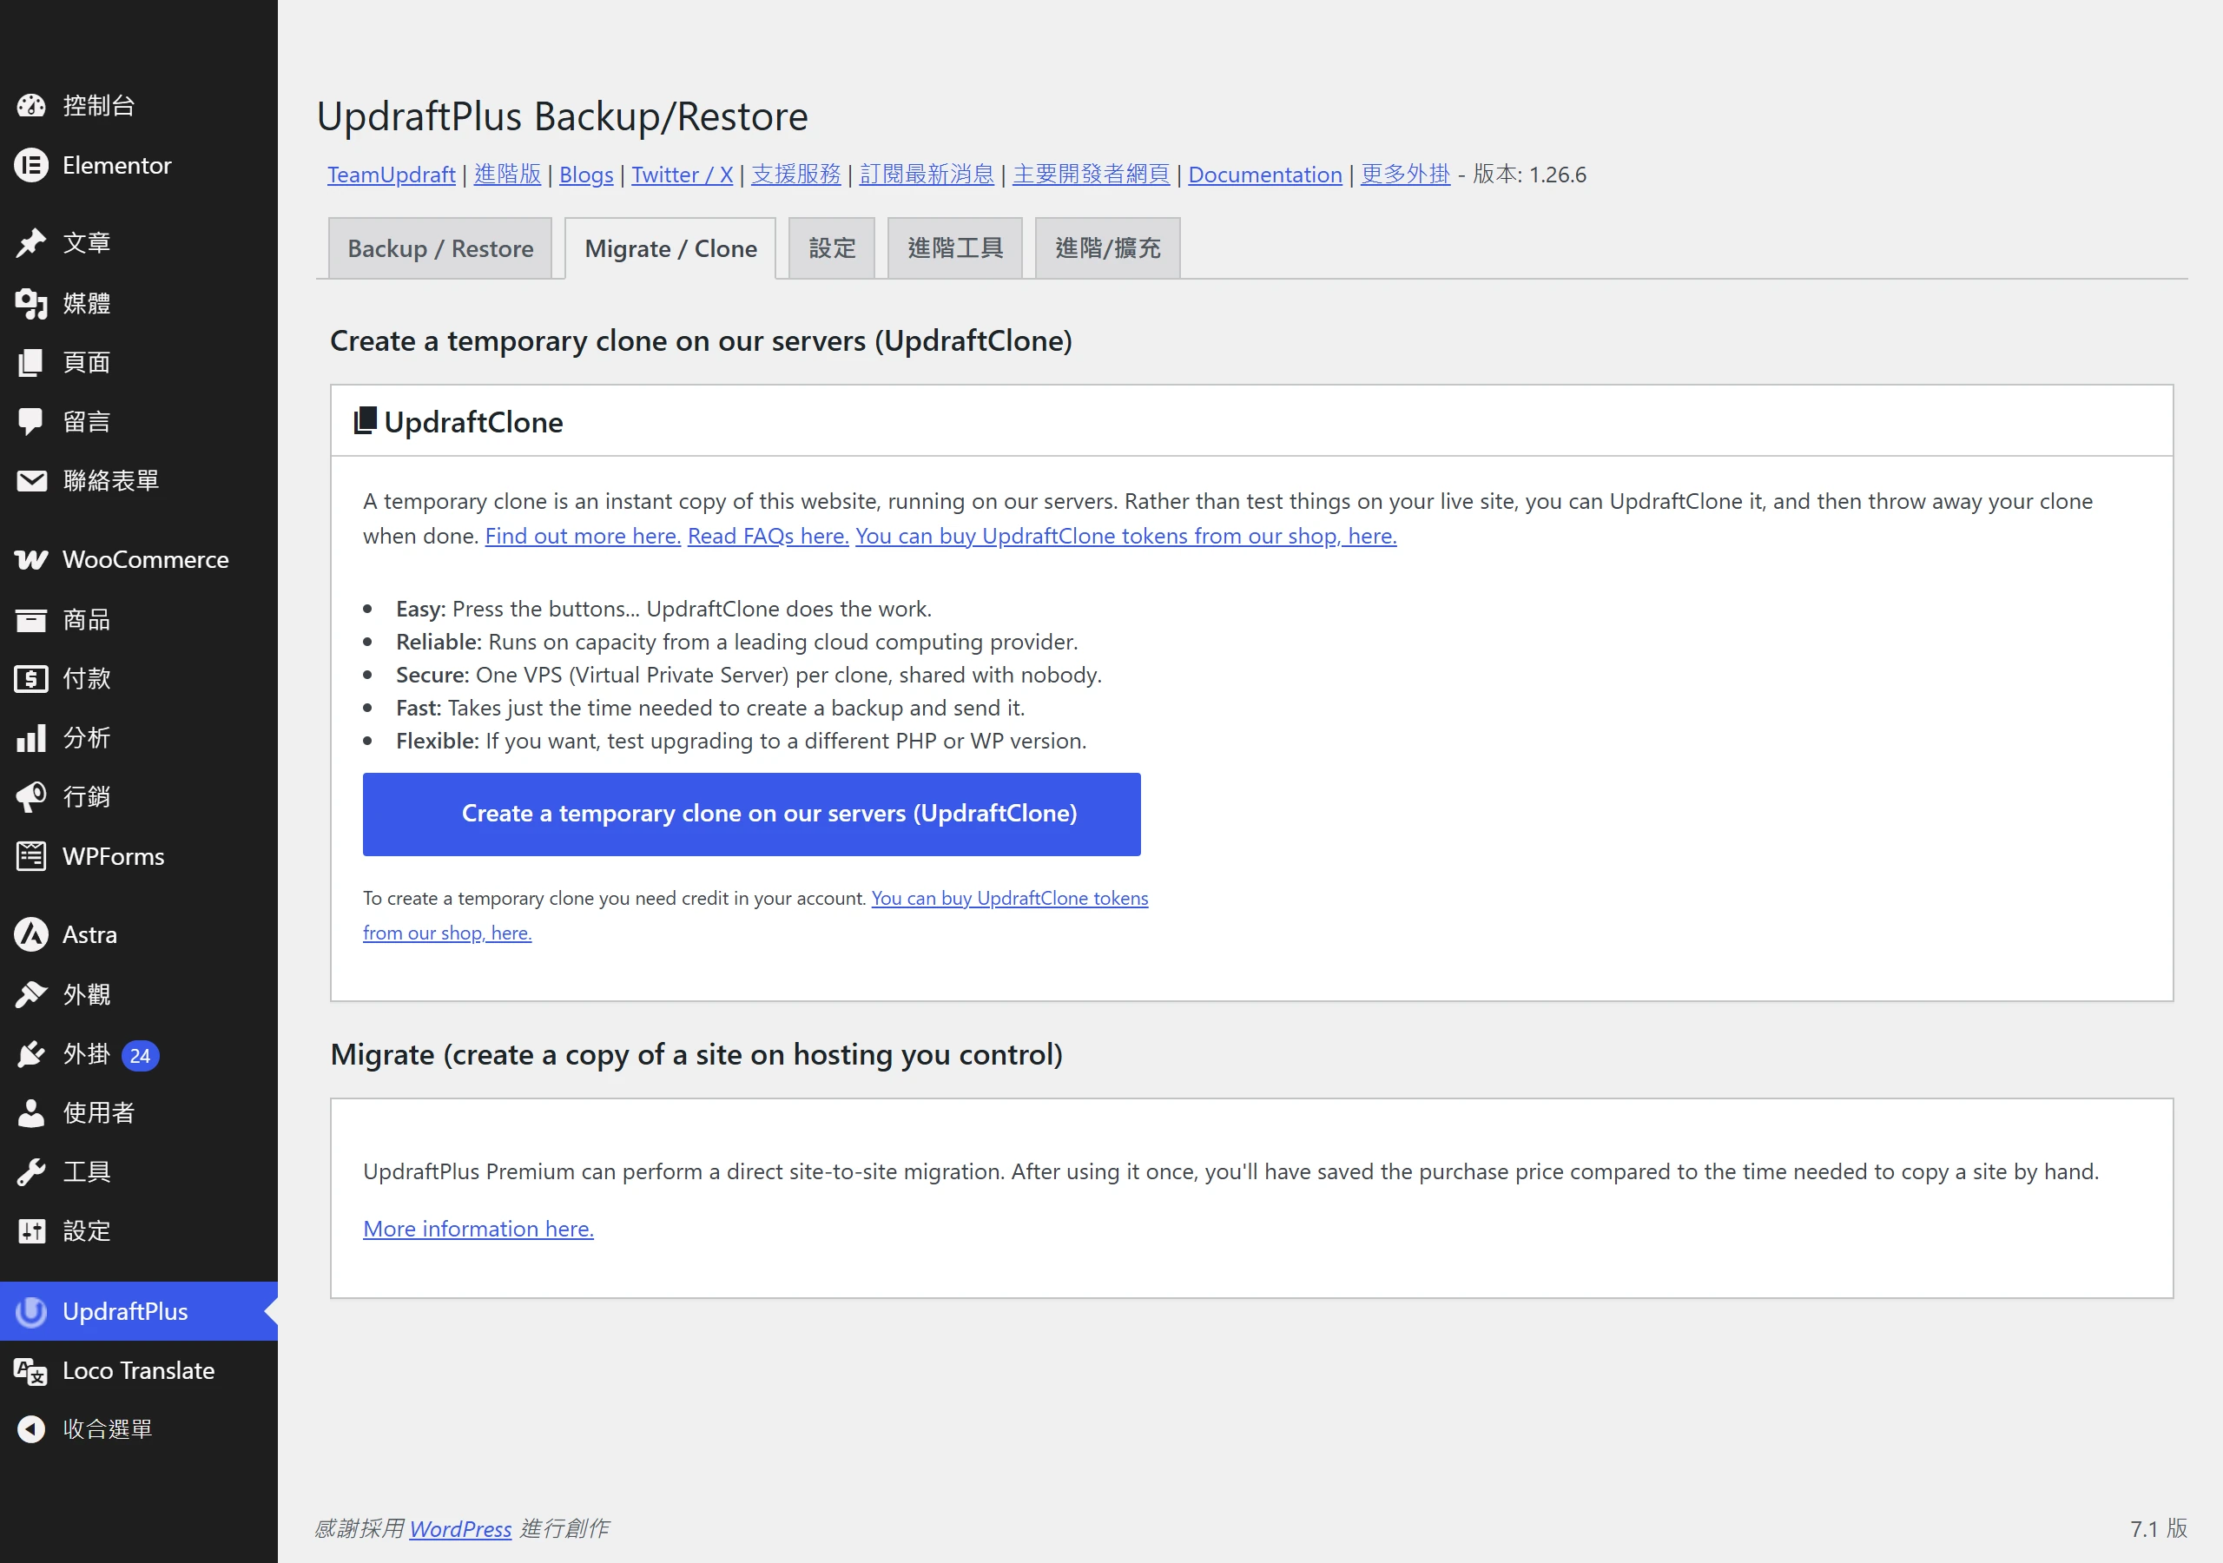Screen dimensions: 2223x1563
Task: Click the pages icon beside 頁面
Action: pyautogui.click(x=31, y=362)
